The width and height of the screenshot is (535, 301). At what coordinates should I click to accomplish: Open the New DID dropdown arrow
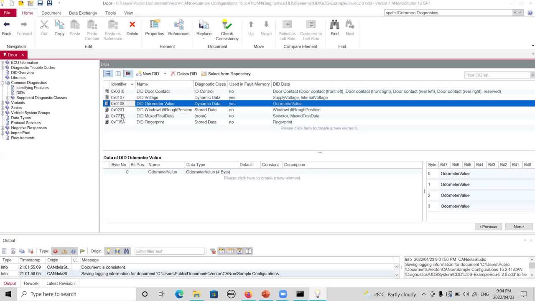[x=165, y=74]
